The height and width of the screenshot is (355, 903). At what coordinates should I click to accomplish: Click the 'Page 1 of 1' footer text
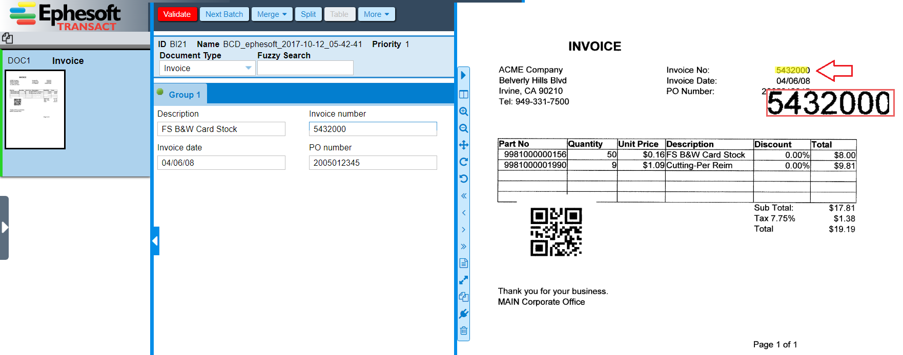click(x=775, y=344)
